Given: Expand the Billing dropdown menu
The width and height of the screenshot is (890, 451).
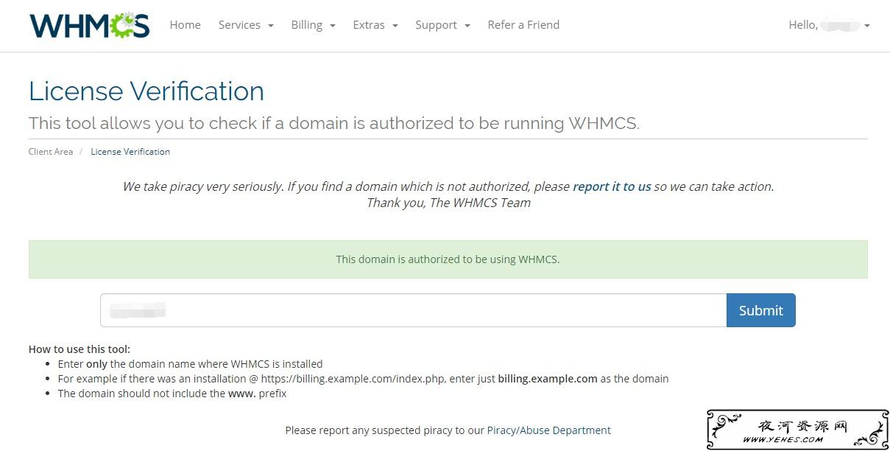Looking at the screenshot, I should point(313,25).
